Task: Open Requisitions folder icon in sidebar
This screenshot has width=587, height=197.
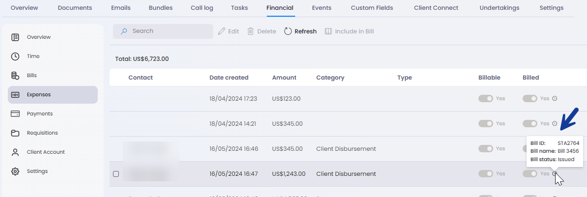Action: tap(15, 133)
